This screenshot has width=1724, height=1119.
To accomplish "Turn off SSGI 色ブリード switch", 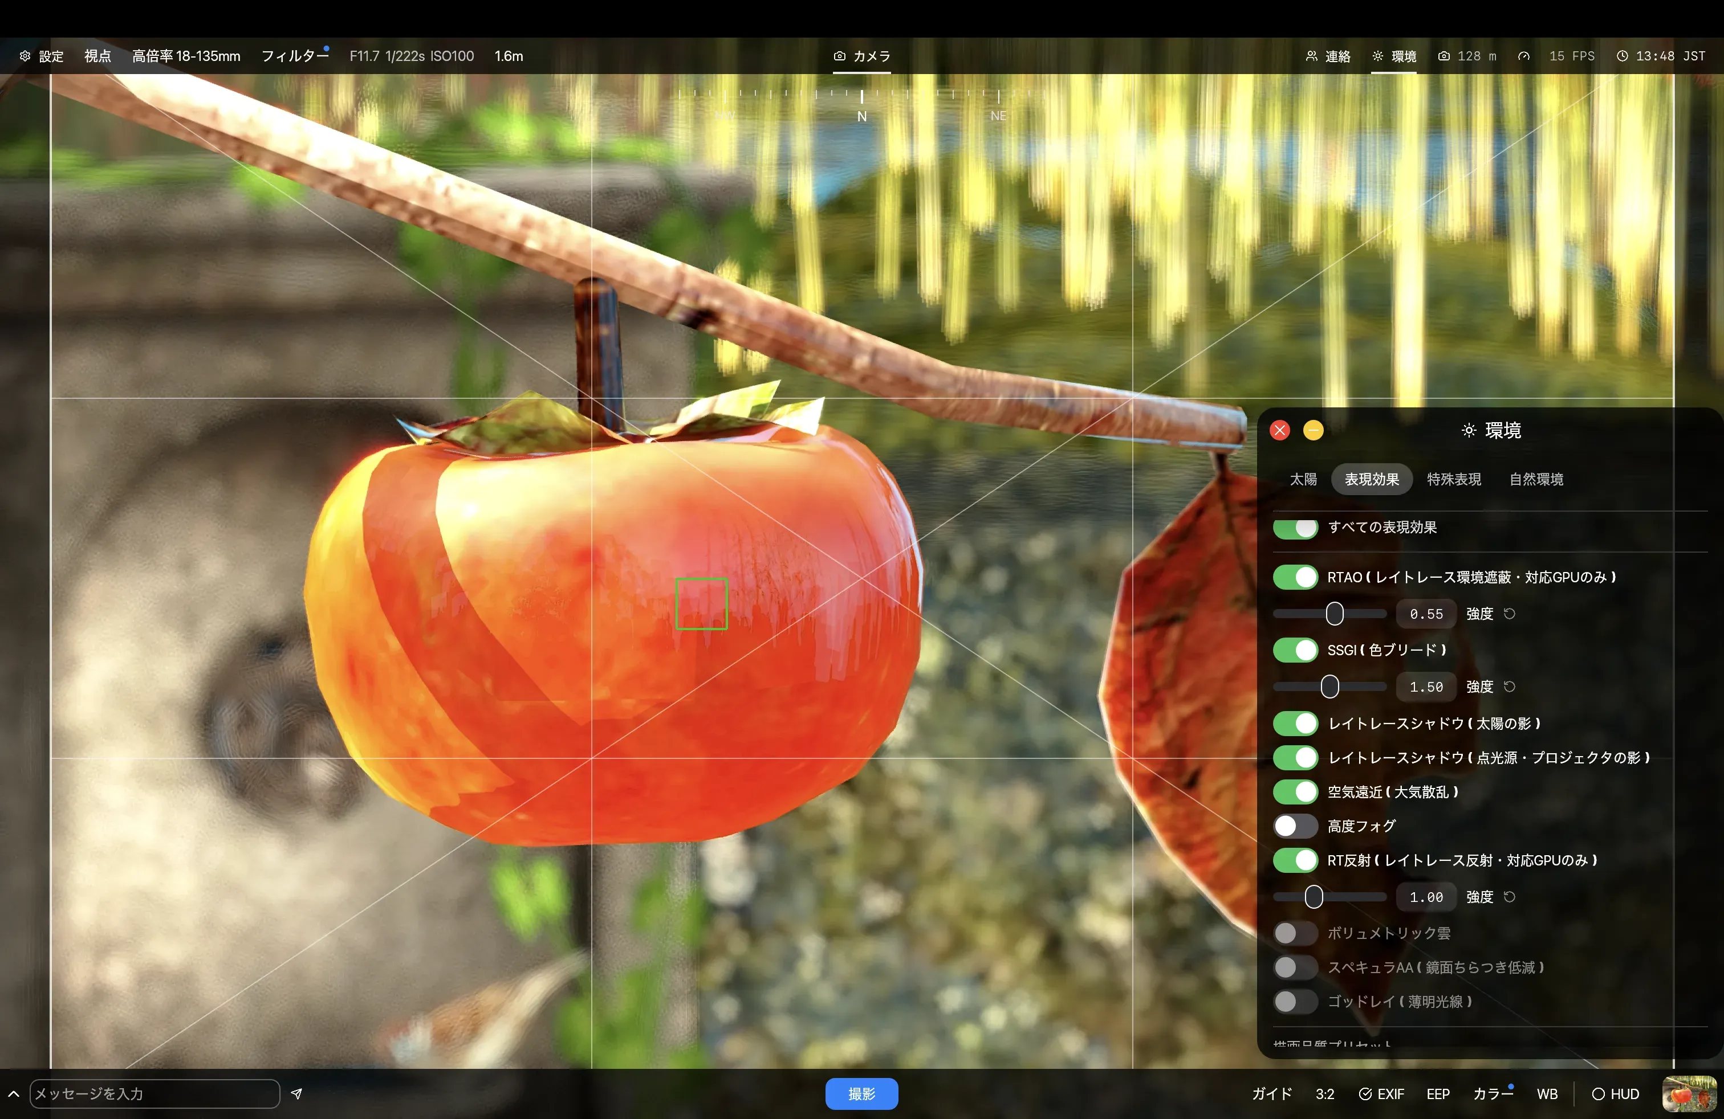I will [1296, 650].
